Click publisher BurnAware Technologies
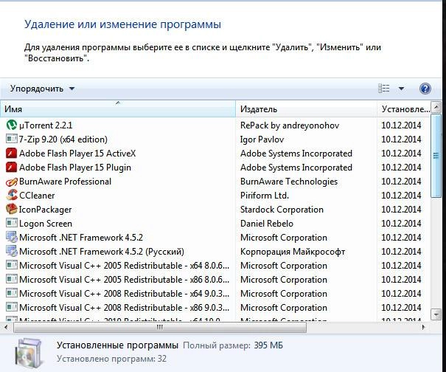 click(289, 182)
